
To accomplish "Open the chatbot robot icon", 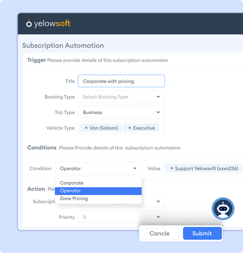I will [x=223, y=209].
